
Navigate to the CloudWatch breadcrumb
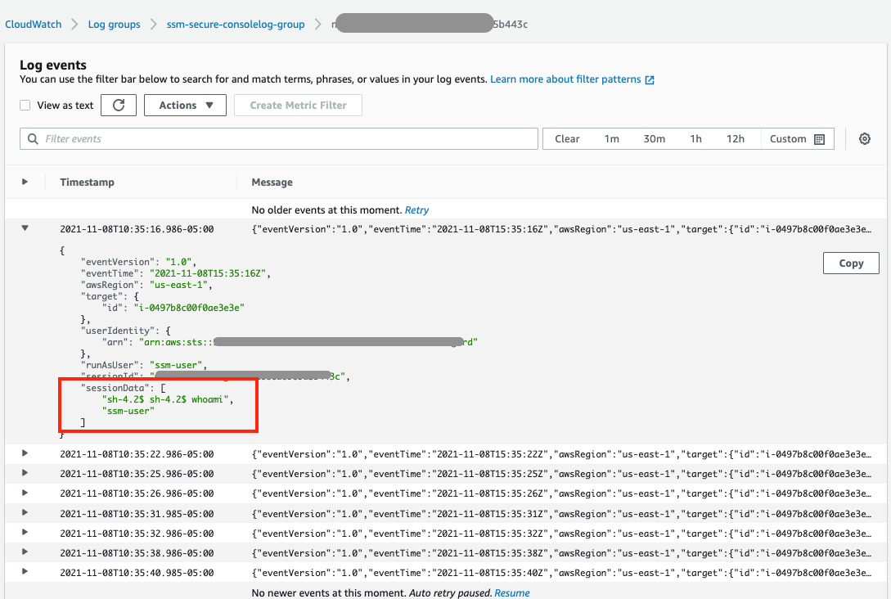33,24
